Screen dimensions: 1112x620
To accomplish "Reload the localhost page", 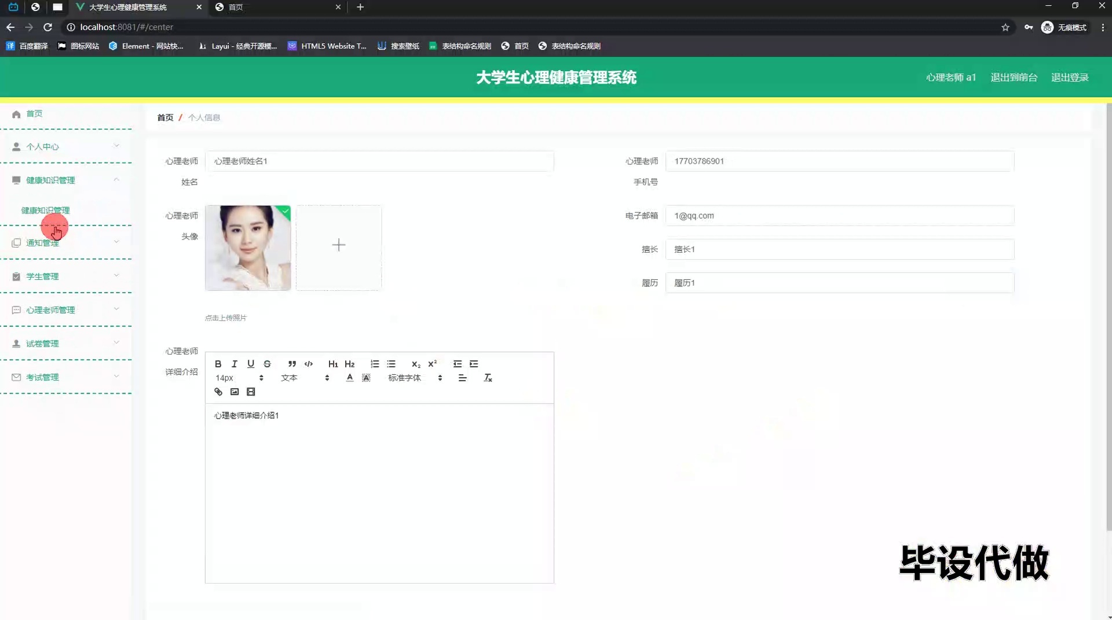I will point(48,27).
